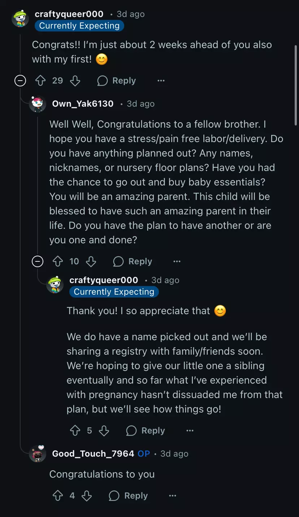This screenshot has width=299, height=517.
Task: Open Own_Yak6130's user profile
Action: pyautogui.click(x=83, y=104)
